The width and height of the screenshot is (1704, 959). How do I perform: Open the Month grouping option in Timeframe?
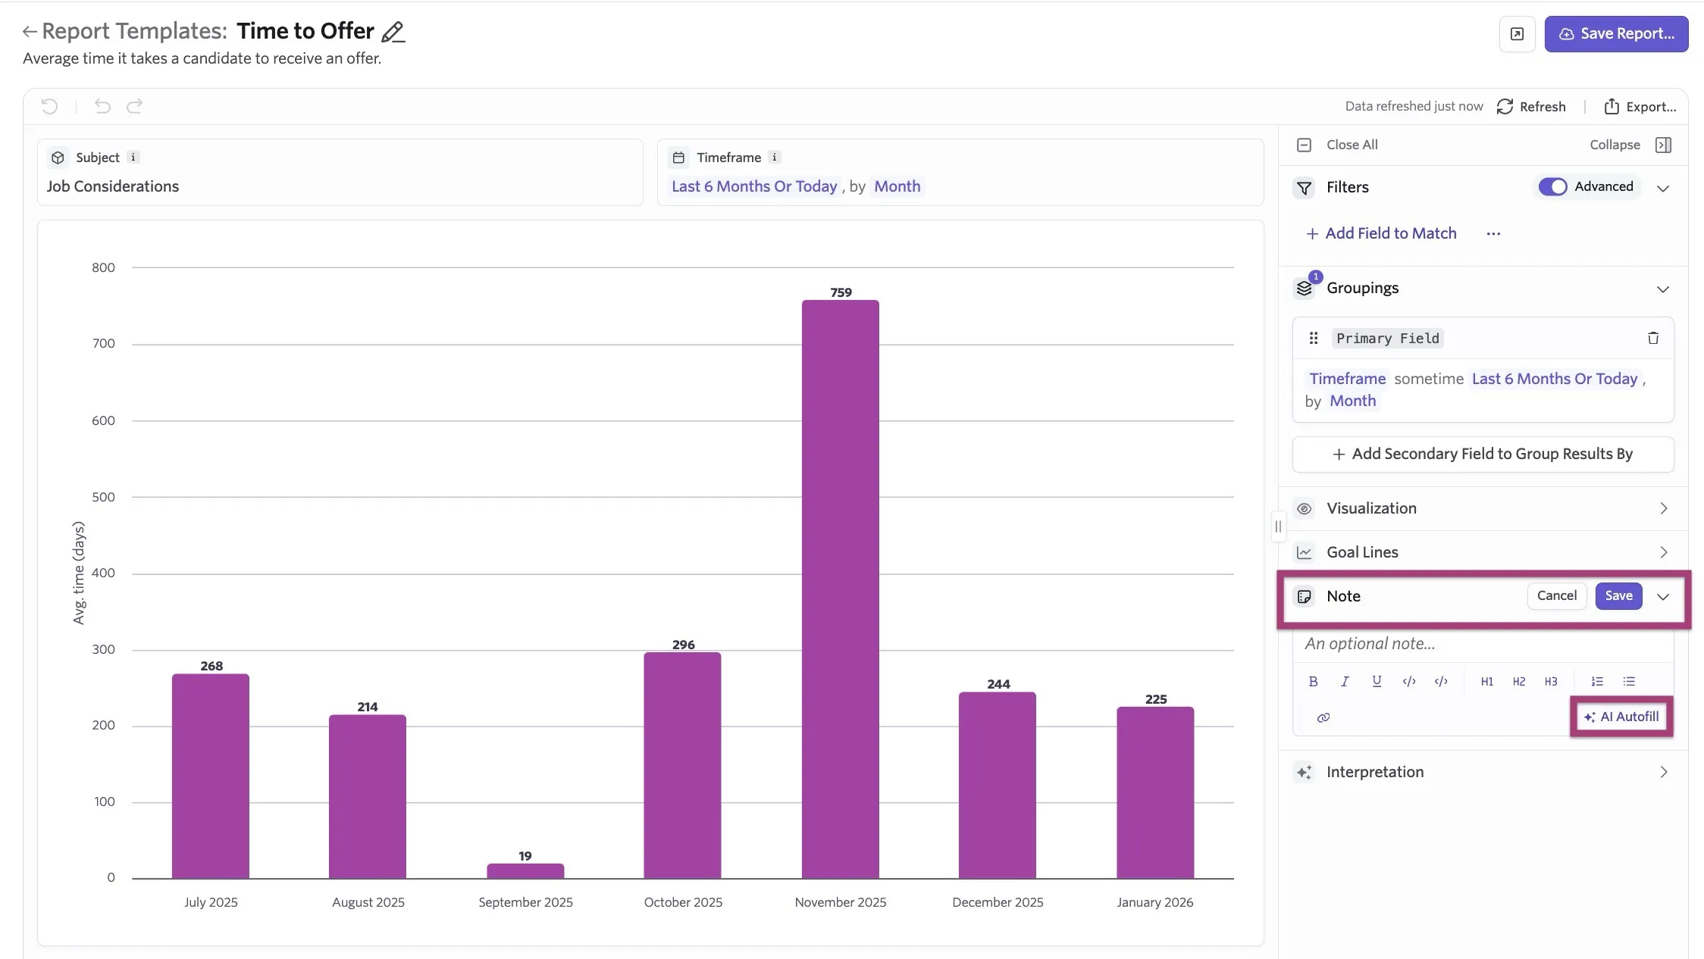[897, 186]
